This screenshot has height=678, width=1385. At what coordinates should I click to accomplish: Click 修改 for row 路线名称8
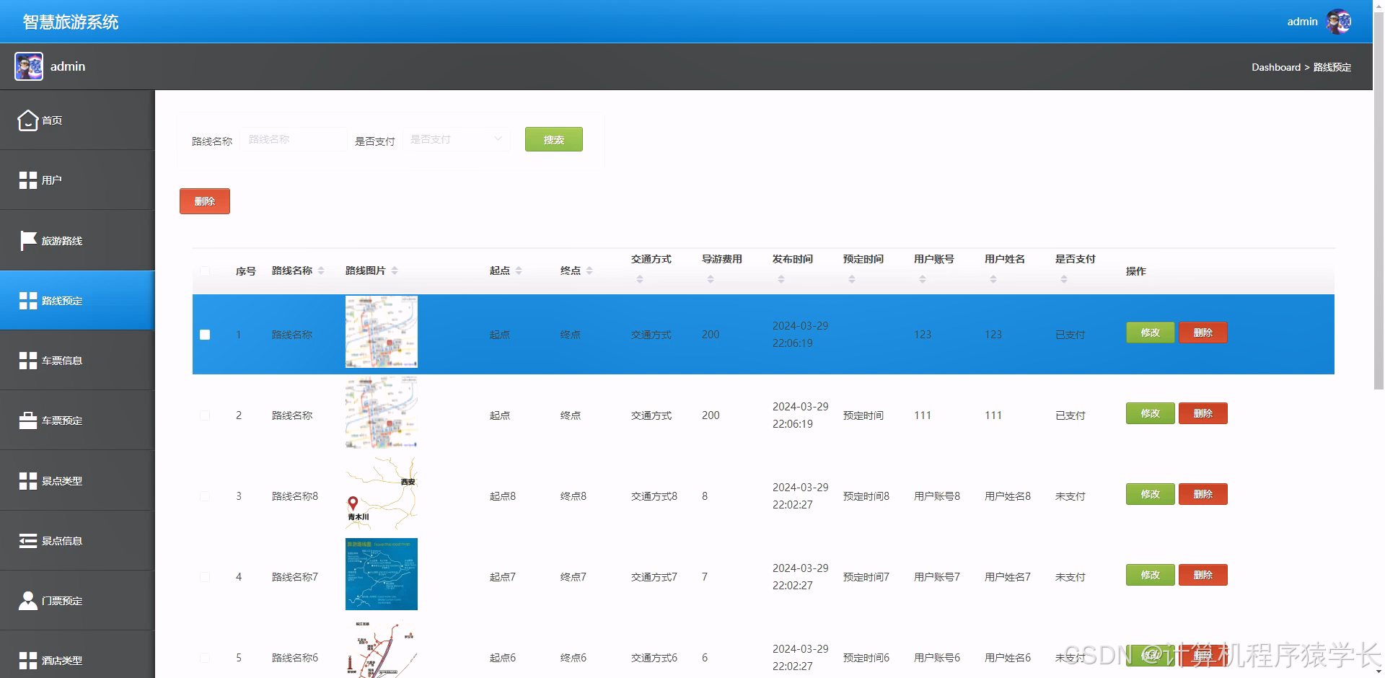[1150, 494]
